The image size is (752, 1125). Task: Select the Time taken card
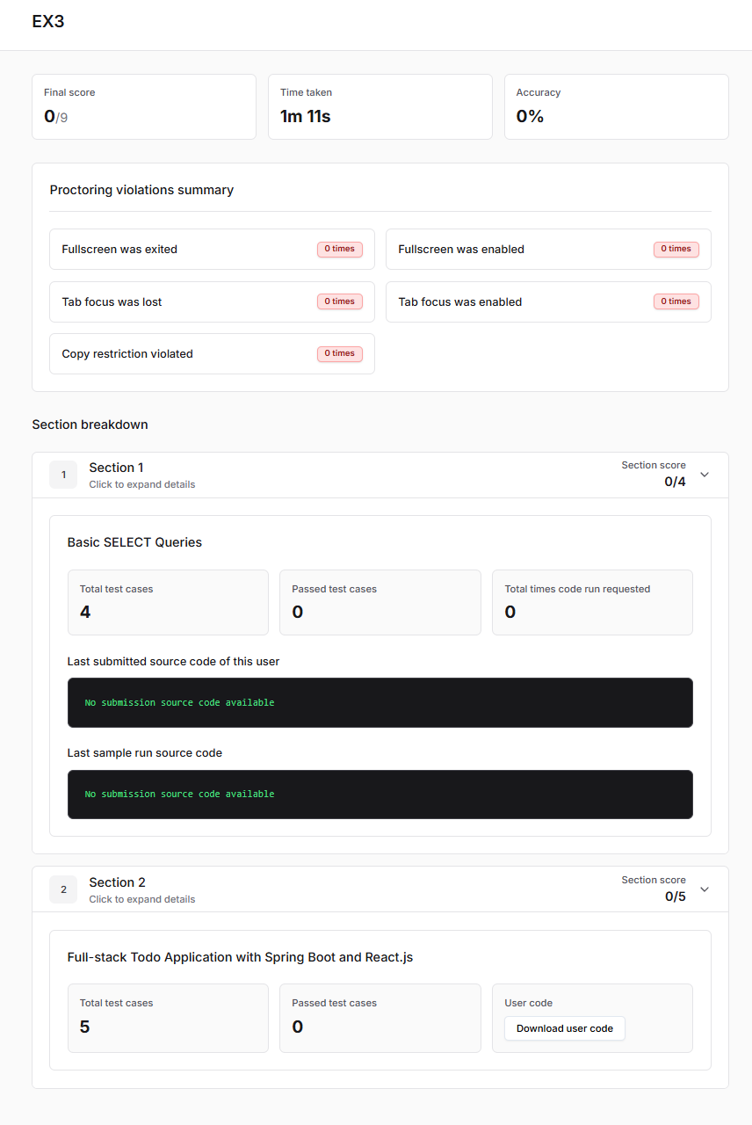(380, 106)
